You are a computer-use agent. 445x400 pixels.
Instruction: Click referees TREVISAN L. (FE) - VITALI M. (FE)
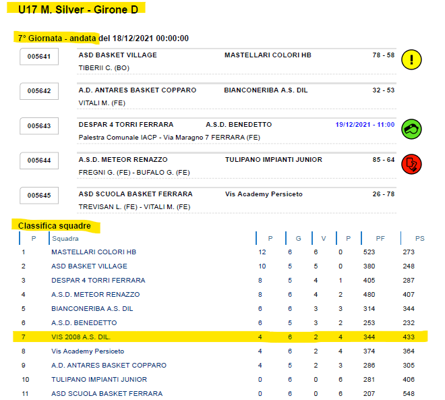pyautogui.click(x=134, y=207)
